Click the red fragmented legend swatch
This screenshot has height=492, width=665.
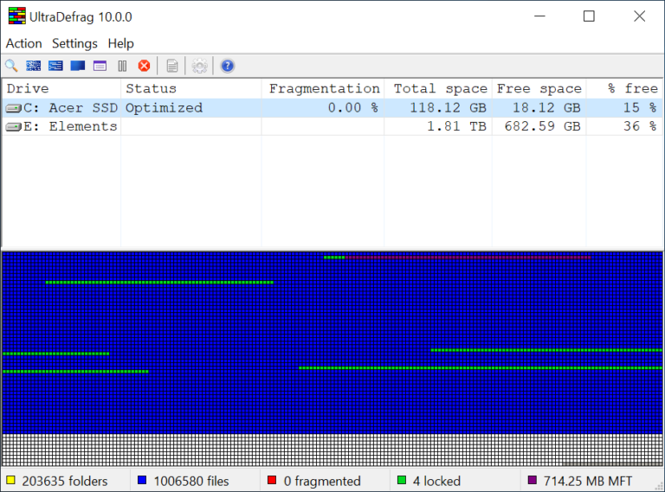(x=272, y=480)
